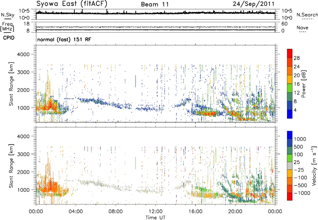Click the 'Velocity [m s-1]' colorbar title
318x220 pixels.
pyautogui.click(x=314, y=165)
